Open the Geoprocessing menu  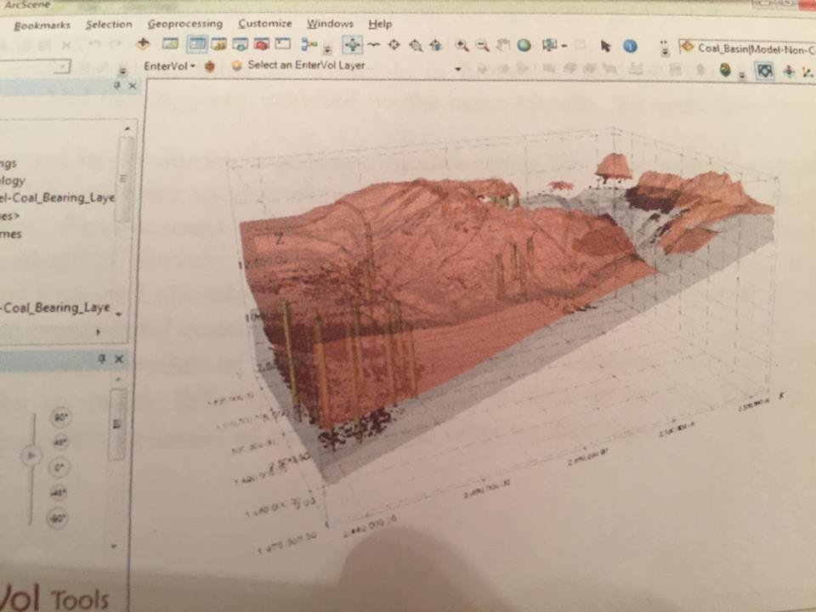184,24
